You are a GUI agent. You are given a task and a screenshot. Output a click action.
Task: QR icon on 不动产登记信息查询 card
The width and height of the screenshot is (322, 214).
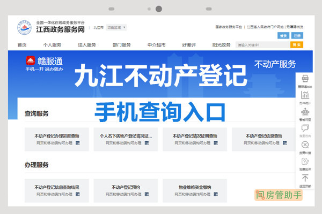pos(284,143)
